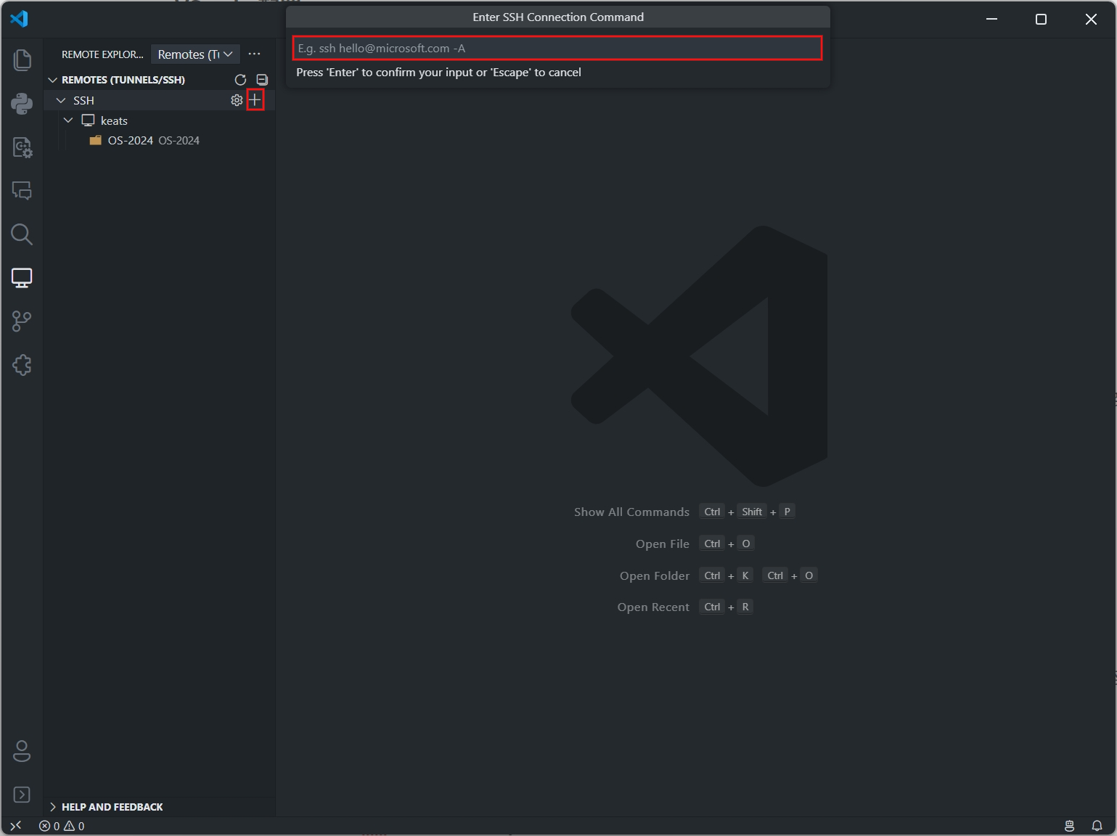The height and width of the screenshot is (836, 1117).
Task: Open notifications bell in status bar
Action: click(1097, 826)
